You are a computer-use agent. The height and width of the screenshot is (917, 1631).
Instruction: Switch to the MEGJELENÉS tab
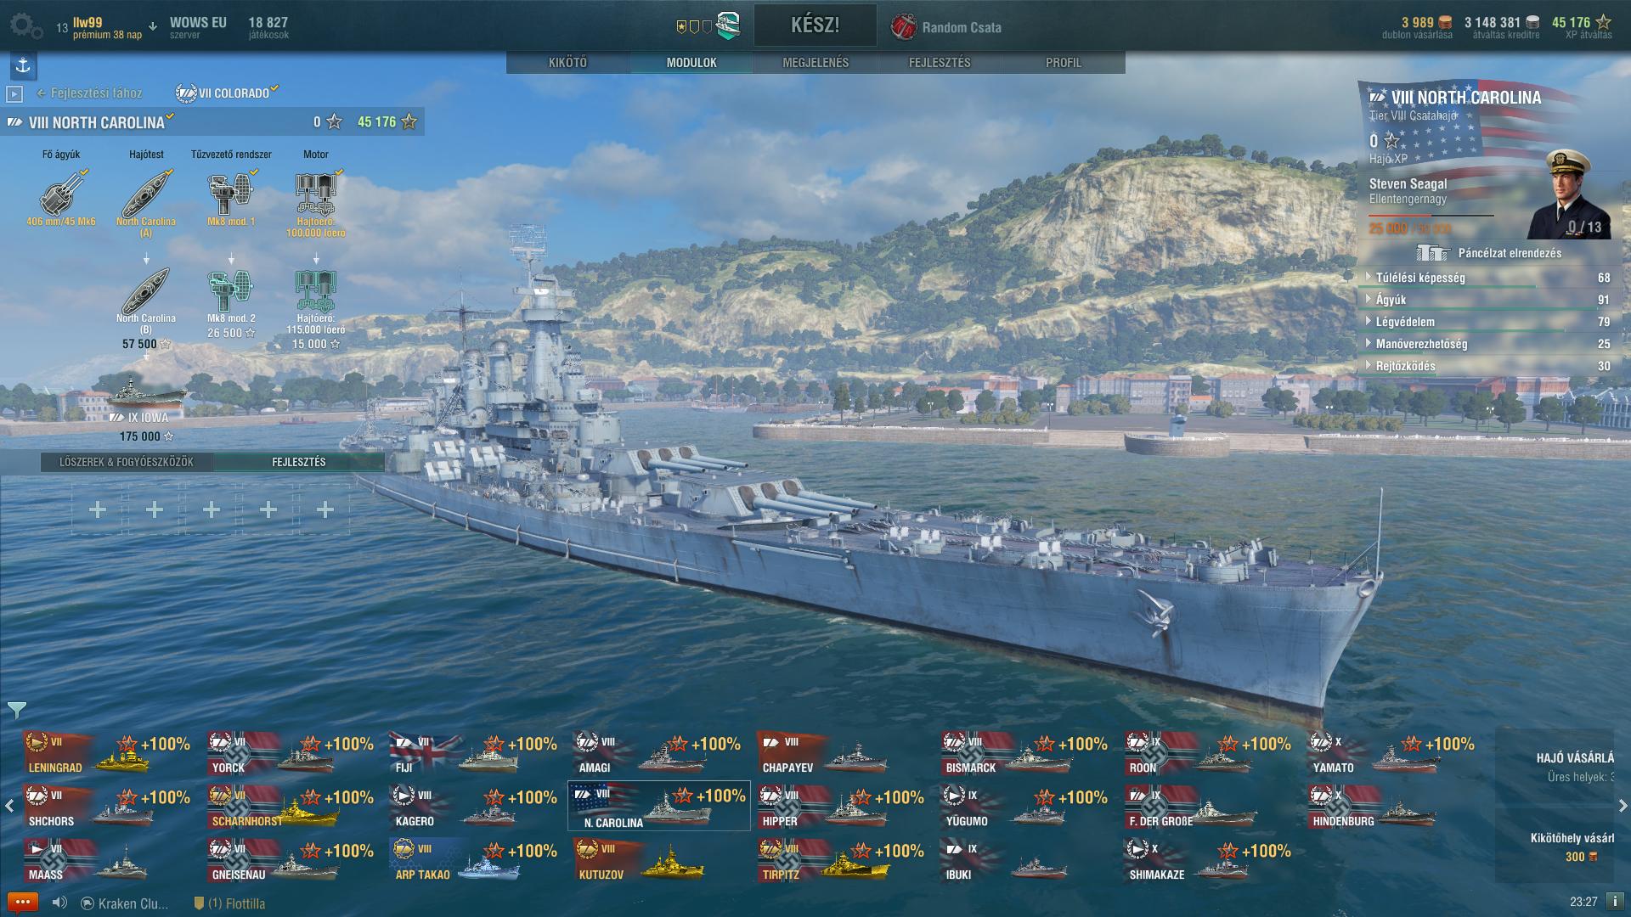(x=815, y=62)
